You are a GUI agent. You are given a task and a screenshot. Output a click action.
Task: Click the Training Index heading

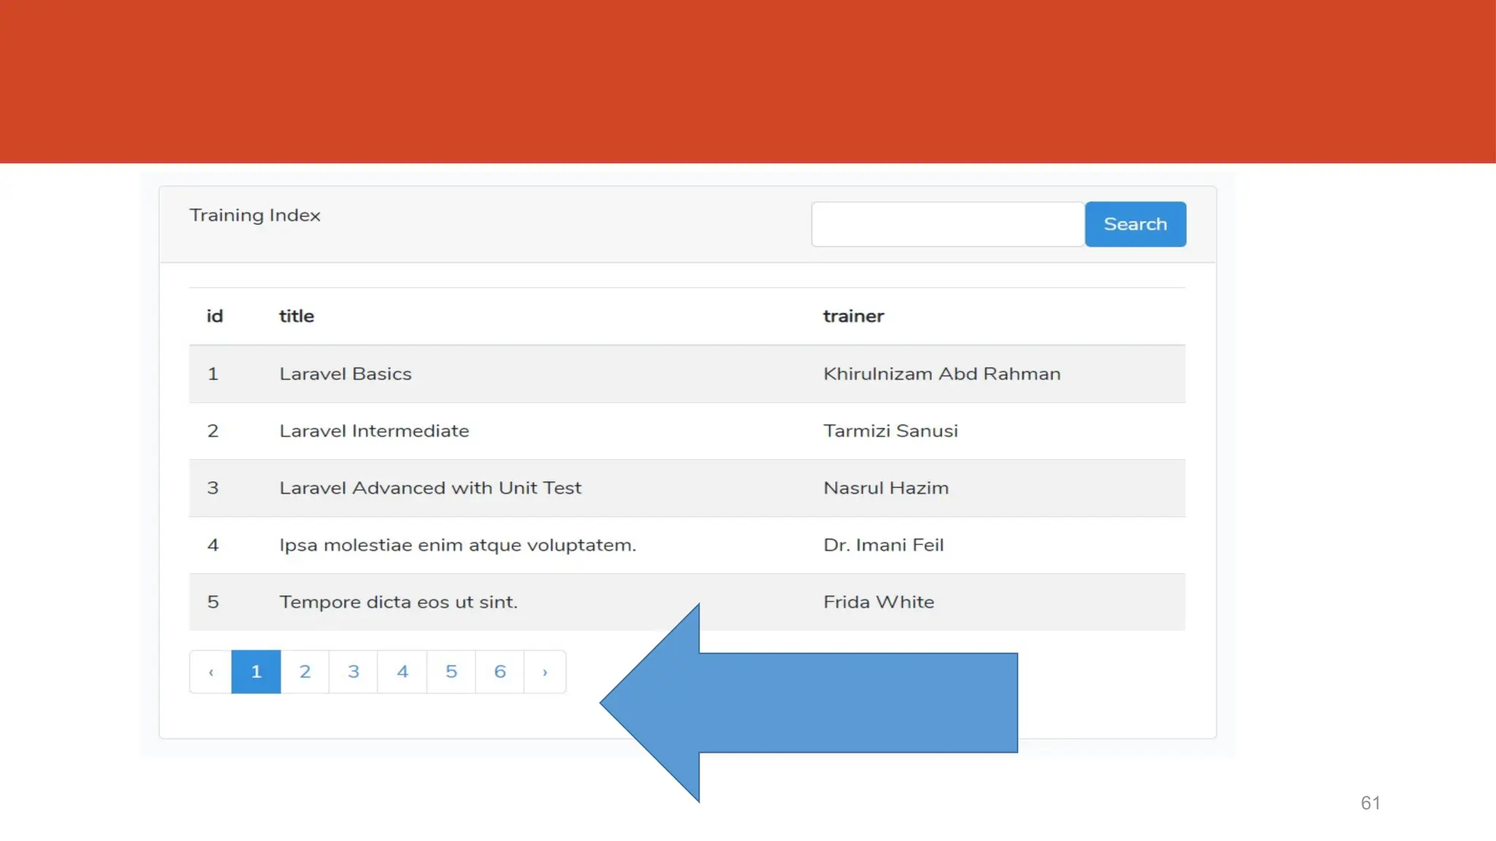[255, 215]
